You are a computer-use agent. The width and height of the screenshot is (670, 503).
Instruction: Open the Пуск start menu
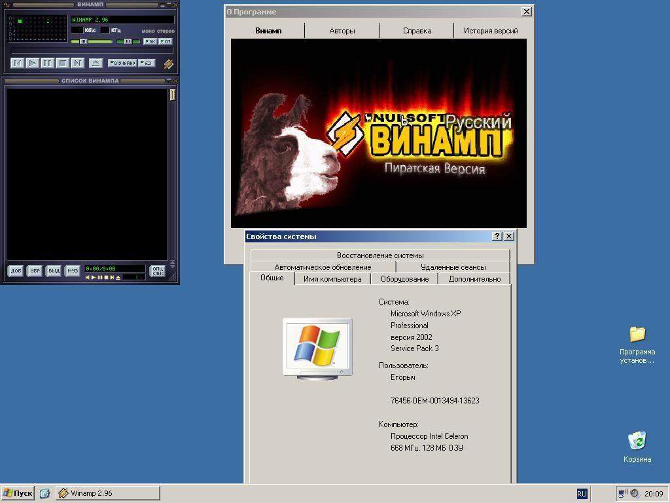point(18,493)
